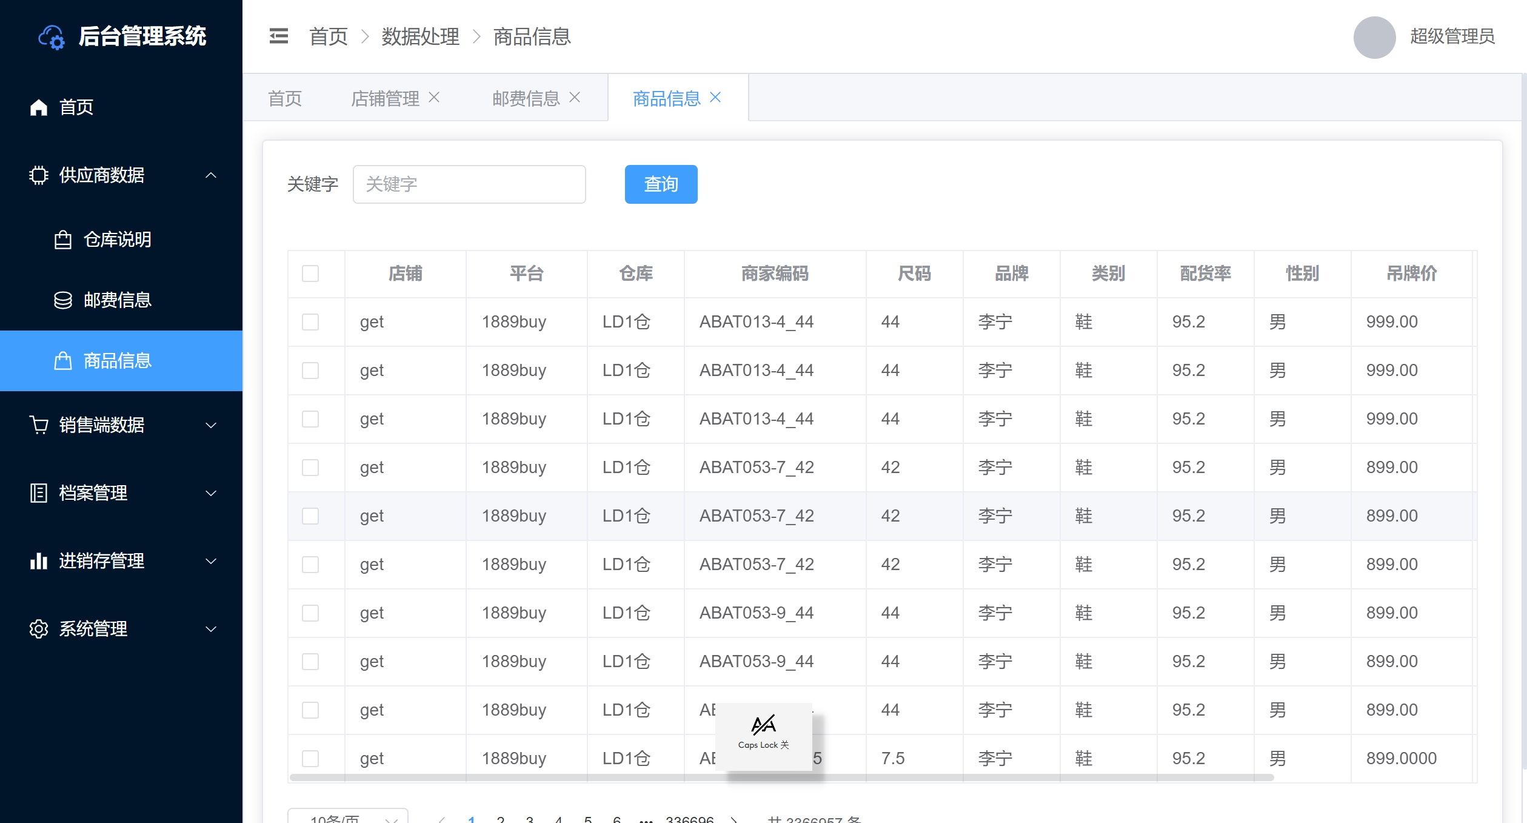Expand the 进销存管理 chevron

pos(211,561)
